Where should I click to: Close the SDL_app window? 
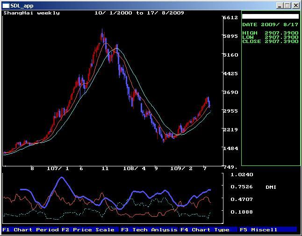coord(295,6)
